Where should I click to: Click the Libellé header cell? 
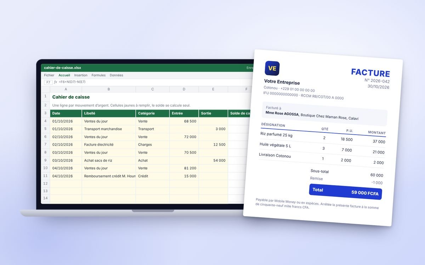pyautogui.click(x=109, y=113)
